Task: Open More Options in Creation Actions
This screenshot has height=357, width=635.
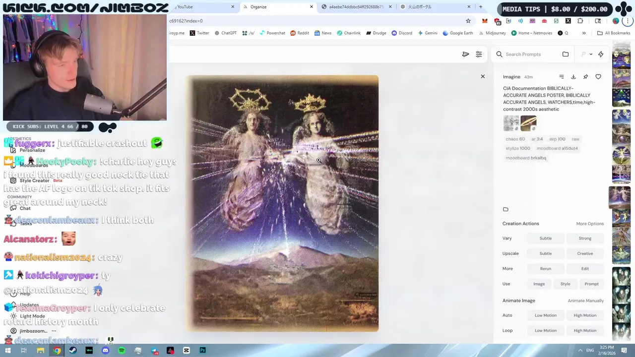Action: click(x=590, y=224)
